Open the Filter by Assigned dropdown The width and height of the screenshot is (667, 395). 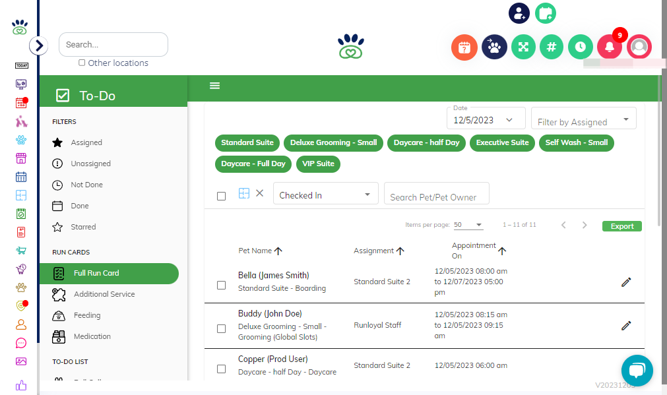click(584, 118)
